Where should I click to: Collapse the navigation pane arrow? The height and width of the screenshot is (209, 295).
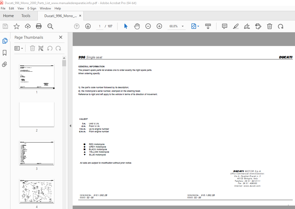(x=70, y=126)
